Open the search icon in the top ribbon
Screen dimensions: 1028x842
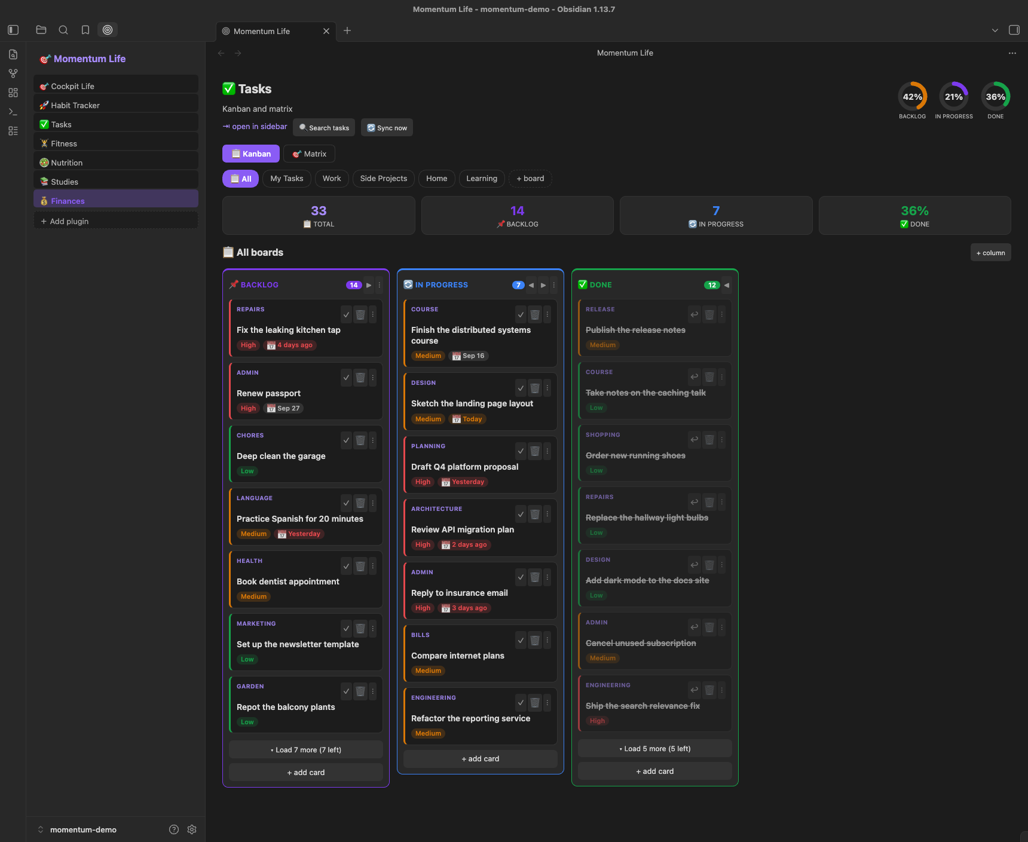pos(63,30)
